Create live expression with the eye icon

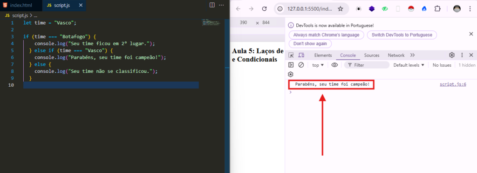[x=334, y=65]
